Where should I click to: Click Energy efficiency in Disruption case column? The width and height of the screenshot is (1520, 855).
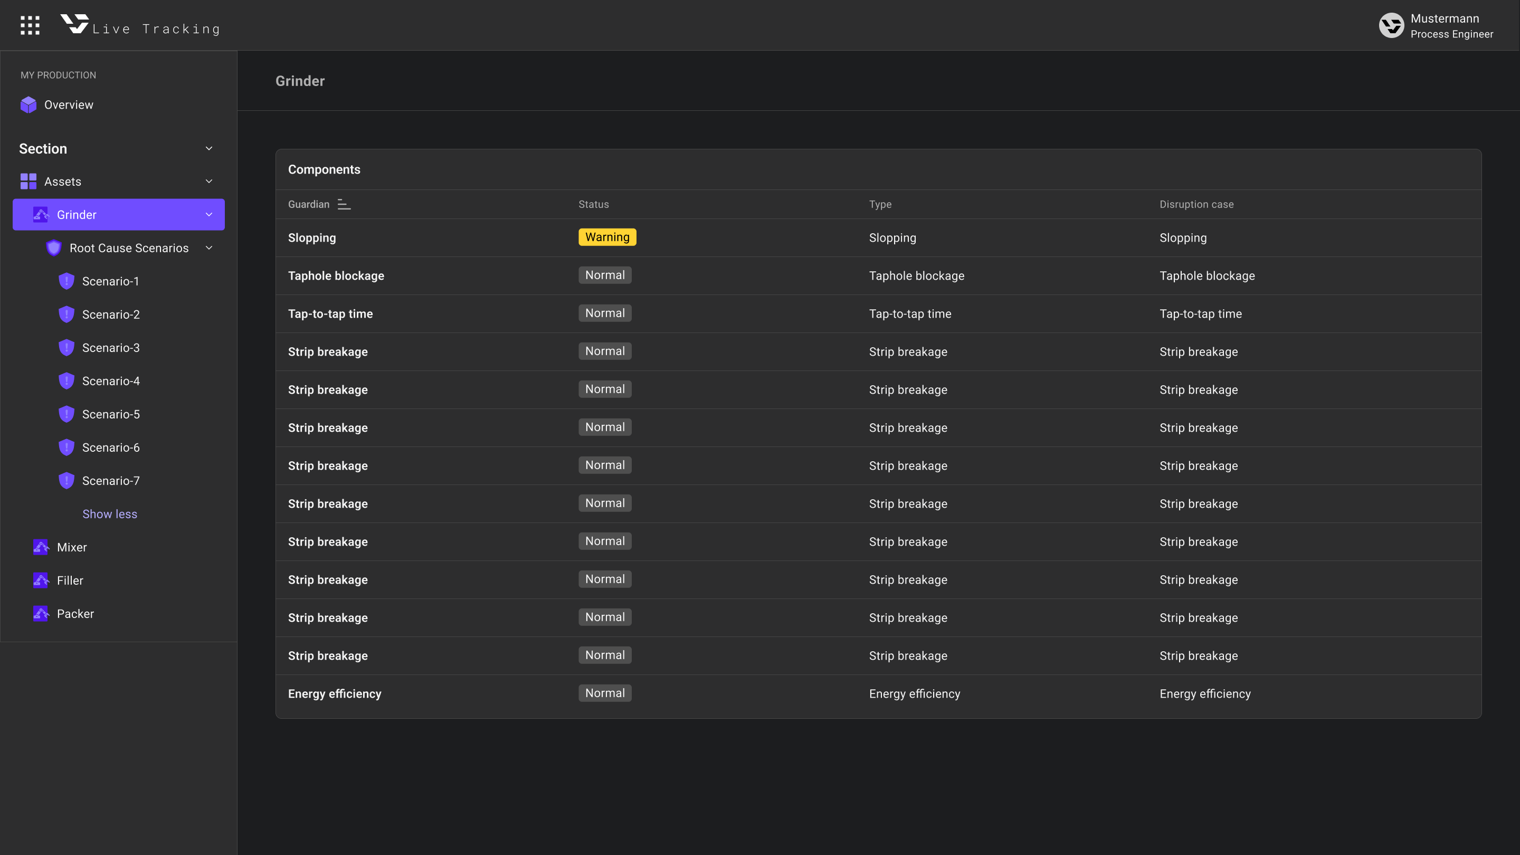pos(1205,694)
